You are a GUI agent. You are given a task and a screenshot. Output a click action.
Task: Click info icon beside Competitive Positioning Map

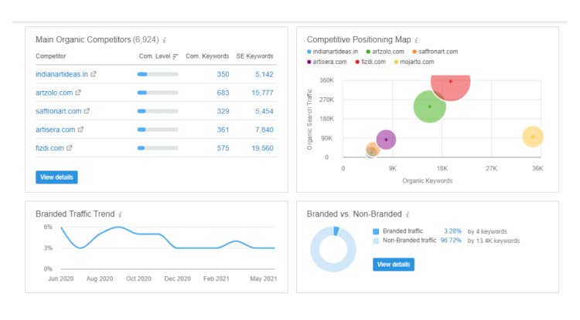click(416, 40)
